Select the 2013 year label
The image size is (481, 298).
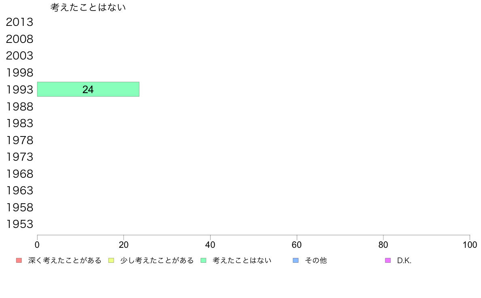point(19,22)
